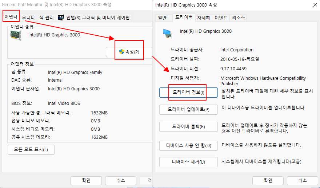Viewport: 320px width, 188px height.
Task: Click 확인 in the Intel HD Graphics 속성 window
Action: (x=268, y=180)
